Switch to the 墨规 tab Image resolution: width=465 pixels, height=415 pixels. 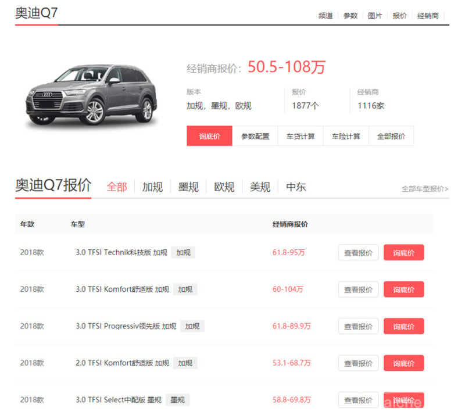tap(188, 187)
